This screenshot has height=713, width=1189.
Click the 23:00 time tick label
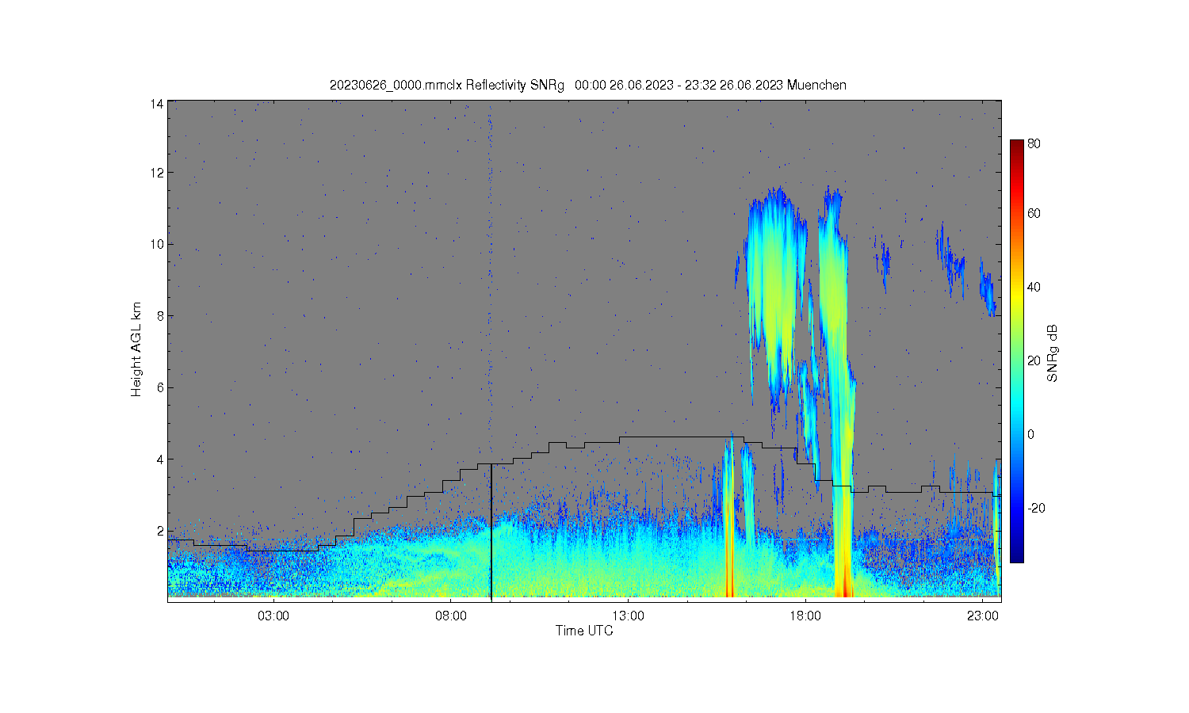982,616
